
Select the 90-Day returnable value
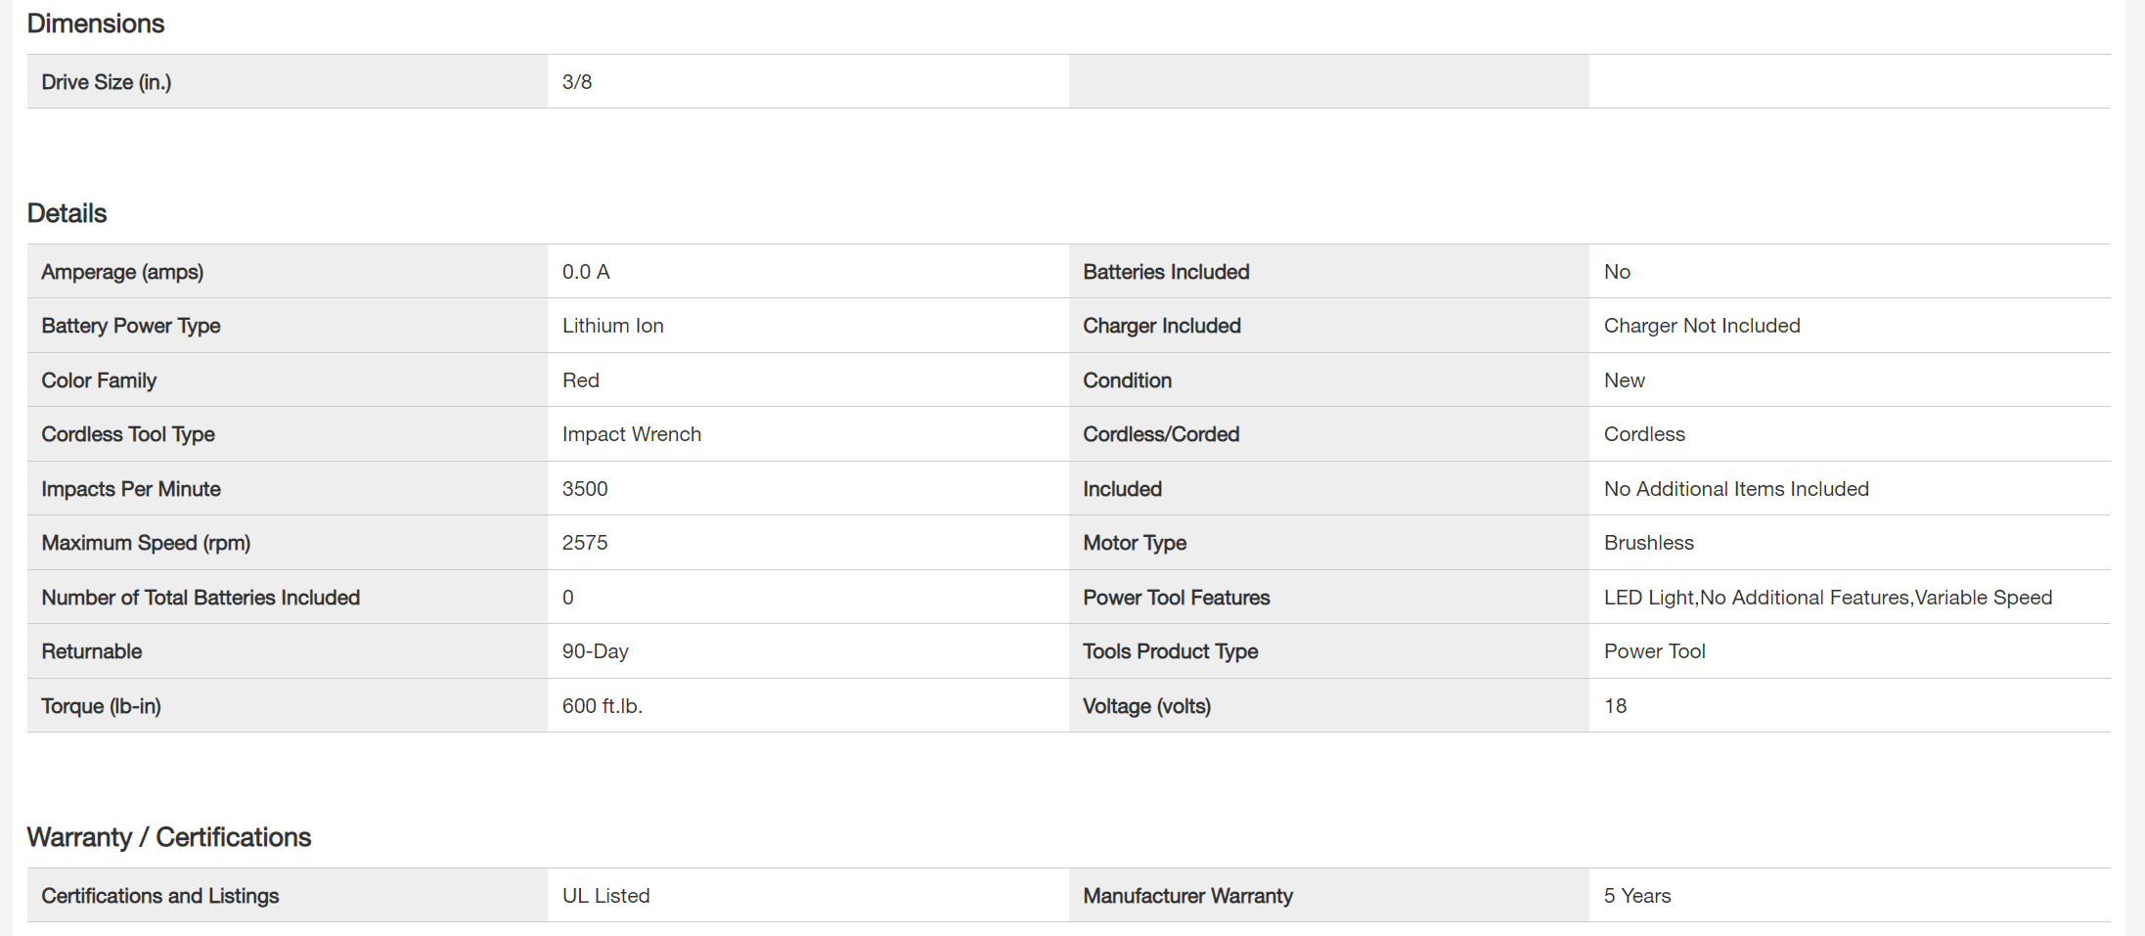(595, 651)
